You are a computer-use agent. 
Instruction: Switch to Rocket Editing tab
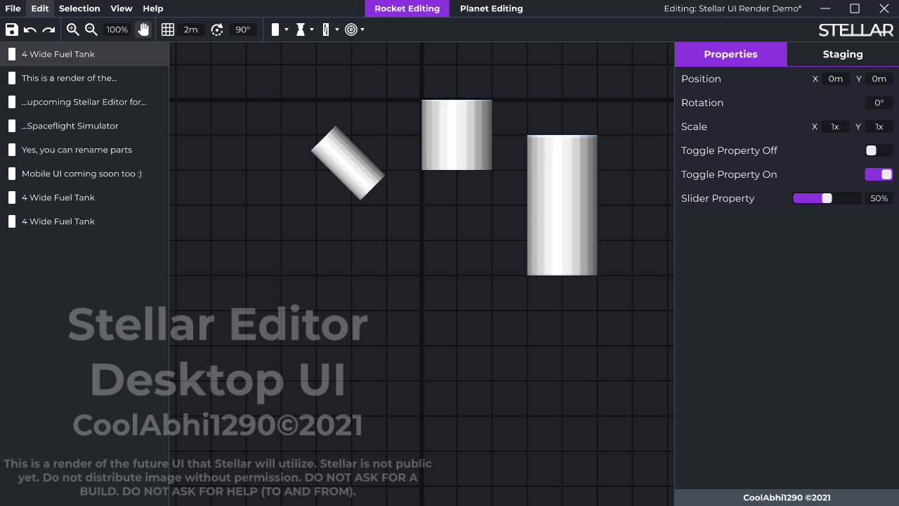[x=407, y=8]
